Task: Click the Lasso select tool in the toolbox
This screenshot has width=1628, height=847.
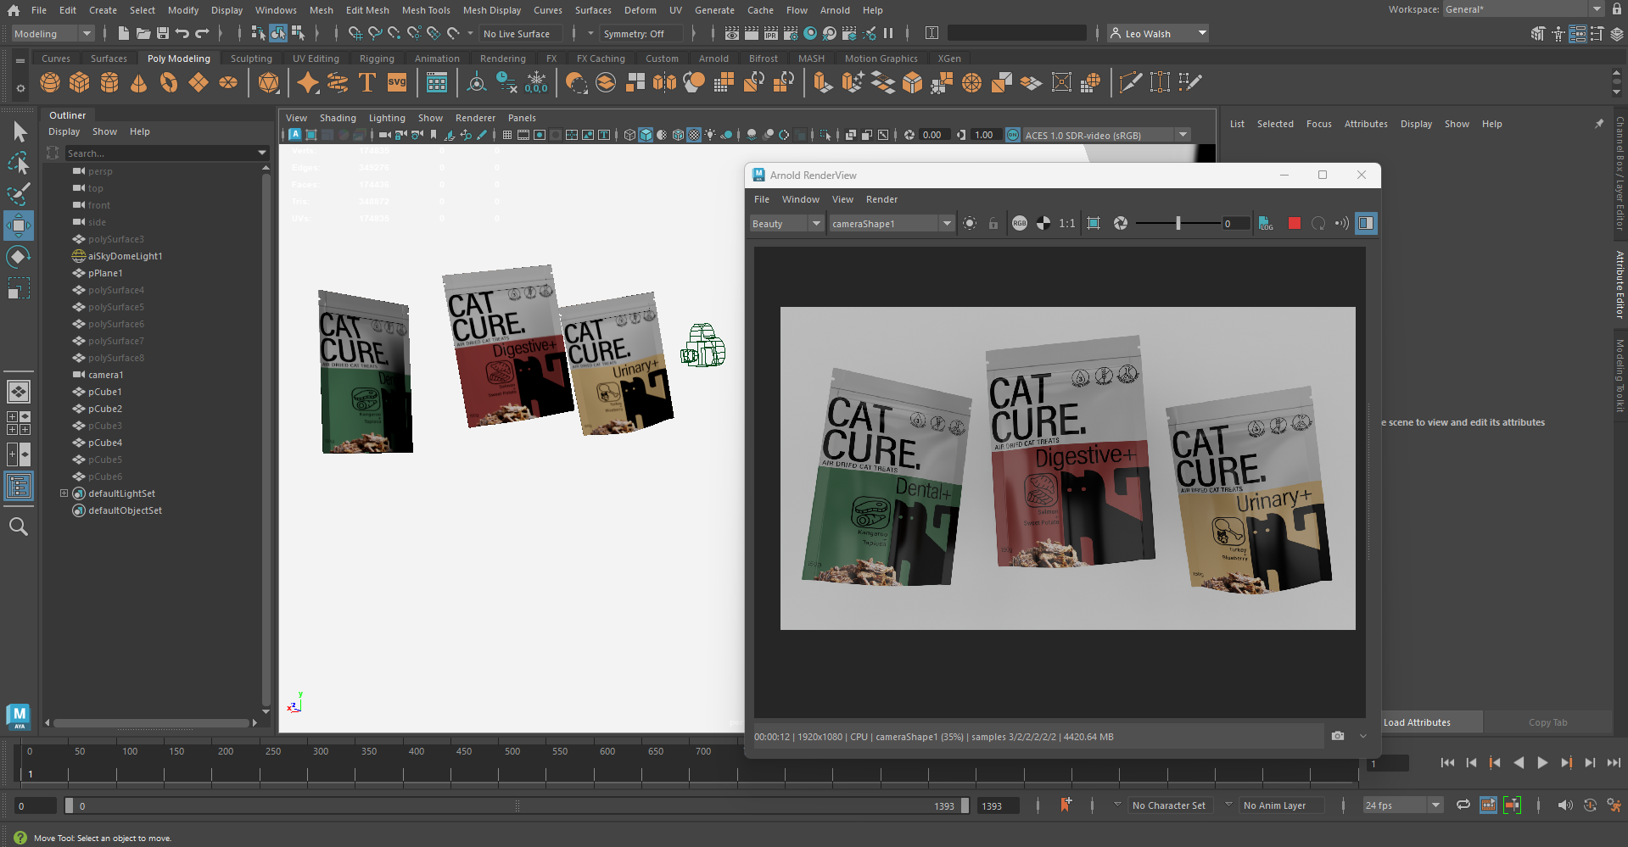Action: pos(18,162)
